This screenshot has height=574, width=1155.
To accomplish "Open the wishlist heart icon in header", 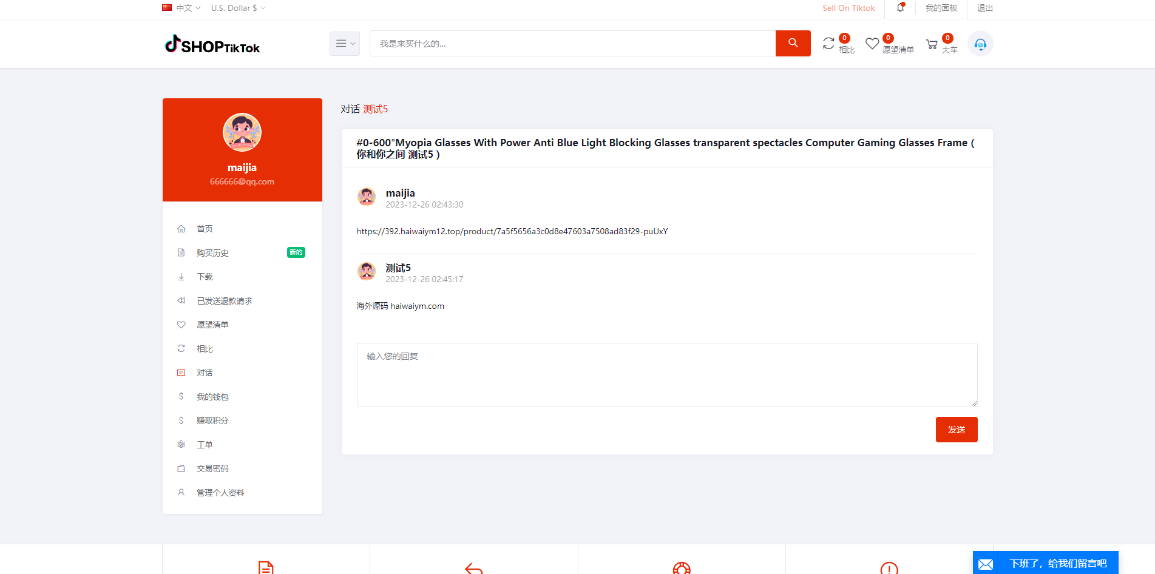I will click(x=872, y=44).
